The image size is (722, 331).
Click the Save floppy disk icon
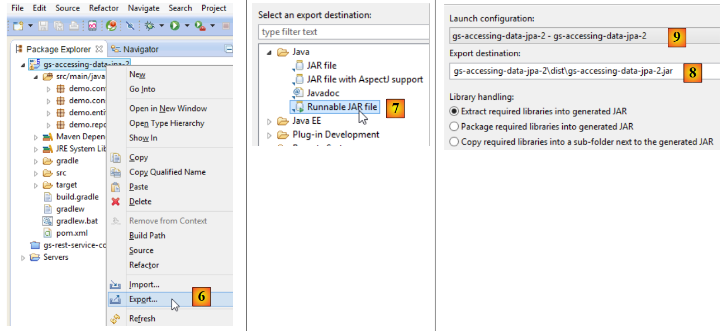pos(44,26)
